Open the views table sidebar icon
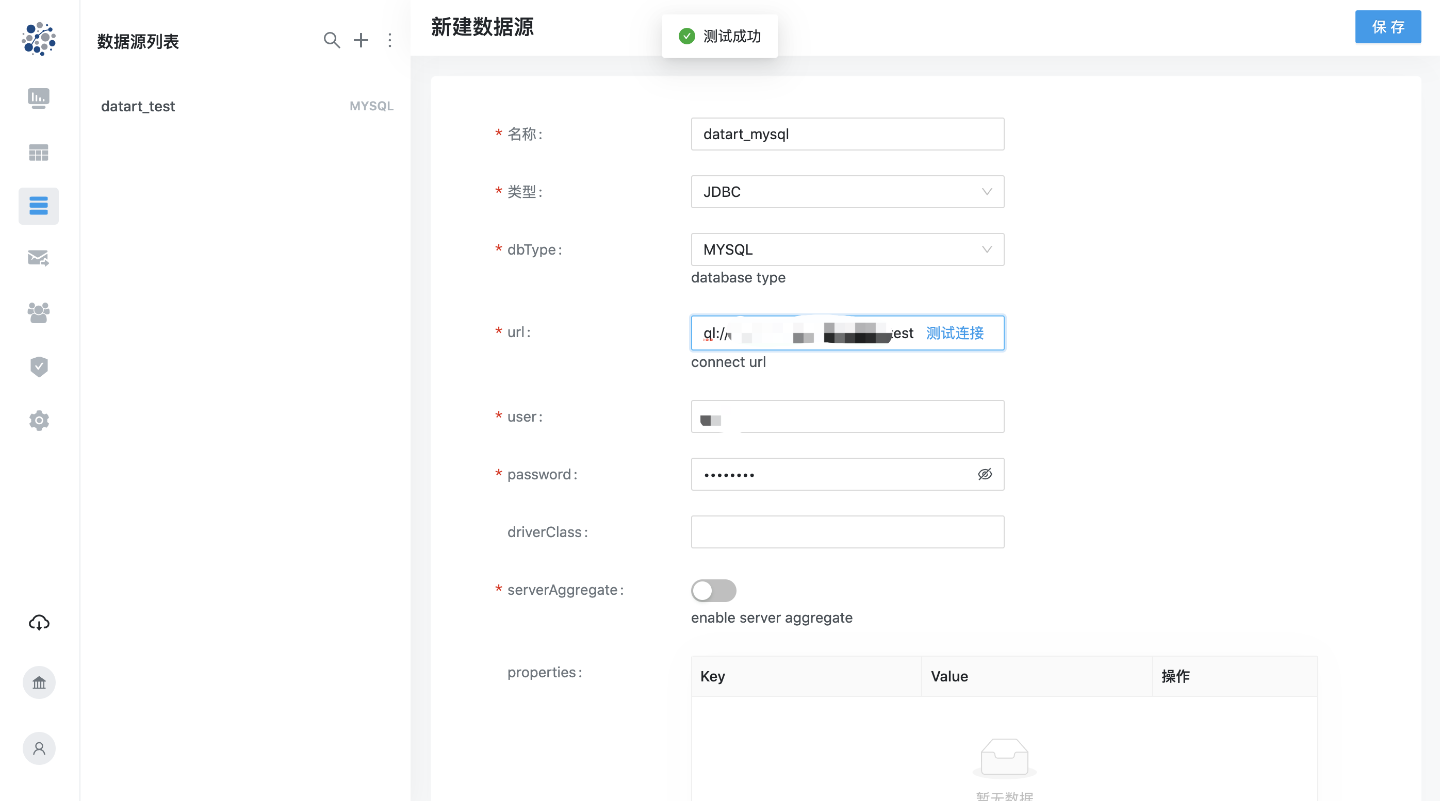 [x=39, y=153]
